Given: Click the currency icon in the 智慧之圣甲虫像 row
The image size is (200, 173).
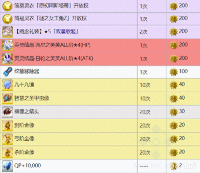Looking at the screenshot, I should (x=174, y=98).
